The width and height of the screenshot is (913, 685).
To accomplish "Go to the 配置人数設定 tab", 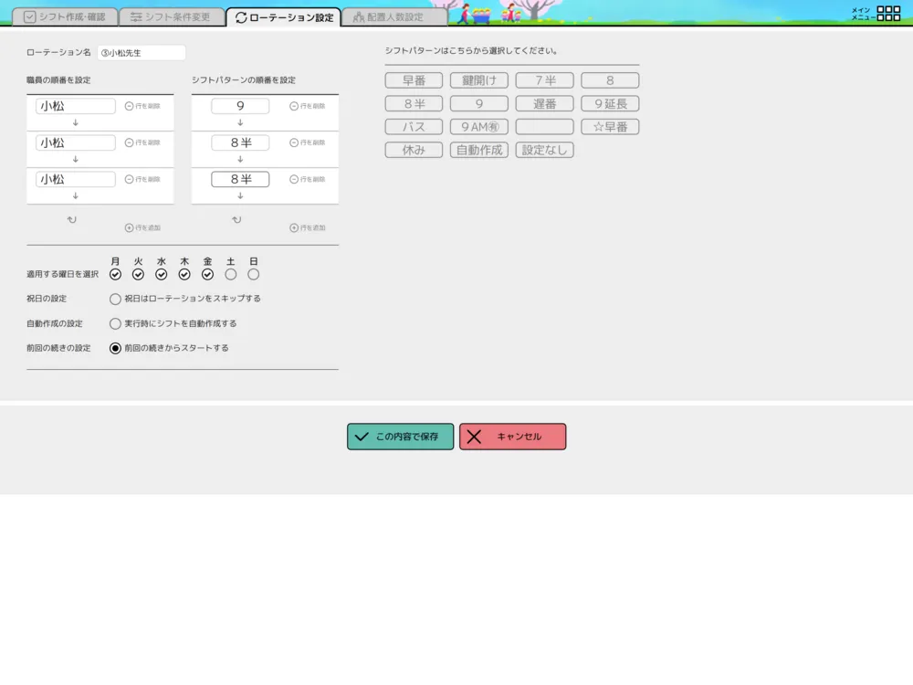I will tap(394, 16).
